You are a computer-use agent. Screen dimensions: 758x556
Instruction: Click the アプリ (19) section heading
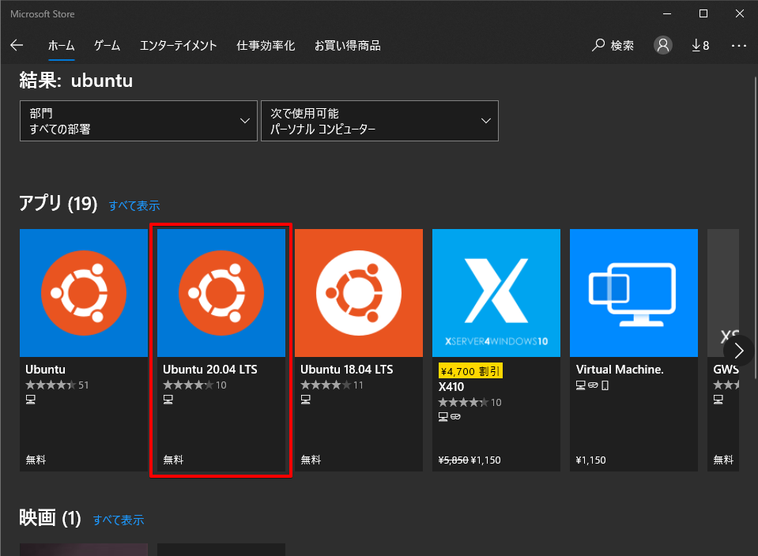[x=58, y=204]
